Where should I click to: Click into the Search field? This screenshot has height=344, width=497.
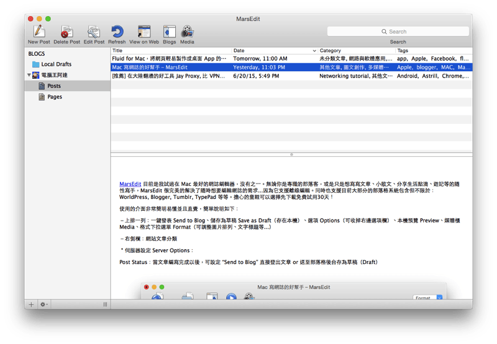coord(398,32)
